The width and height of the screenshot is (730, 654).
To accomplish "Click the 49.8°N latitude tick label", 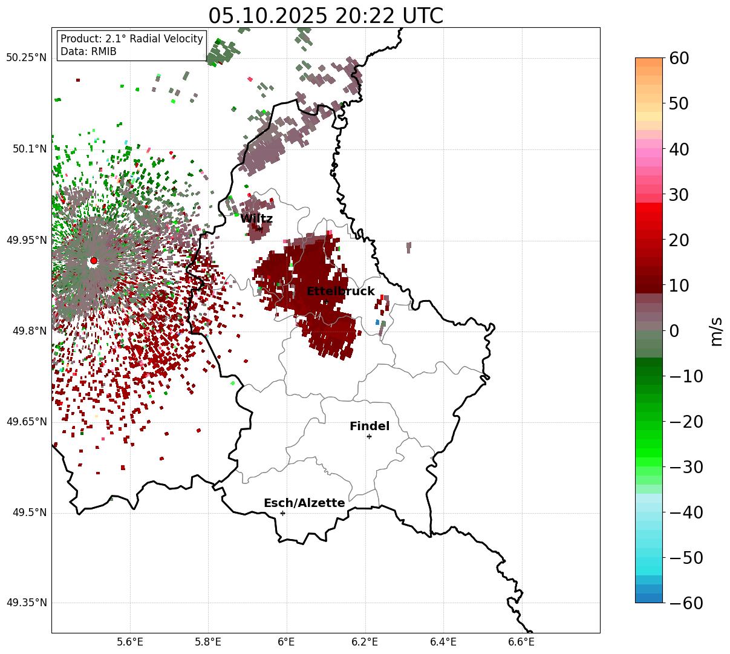I will pos(28,331).
